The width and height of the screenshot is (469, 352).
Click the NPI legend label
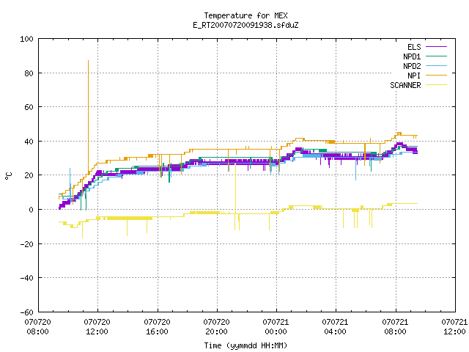[414, 76]
